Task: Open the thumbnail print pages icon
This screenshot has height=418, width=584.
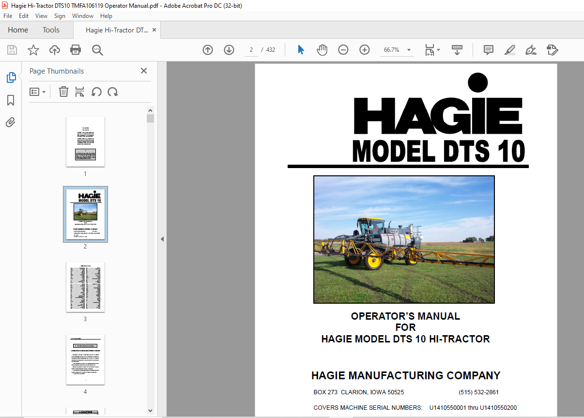Action: click(80, 92)
